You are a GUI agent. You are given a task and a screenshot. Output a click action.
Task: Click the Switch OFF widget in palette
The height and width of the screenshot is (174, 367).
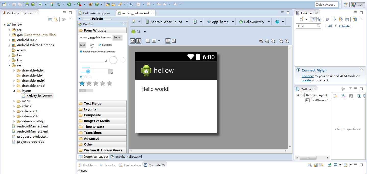(x=86, y=91)
